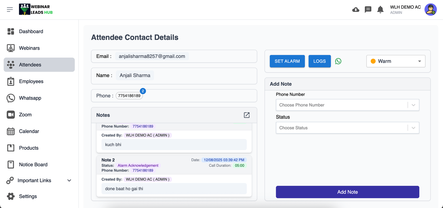Screen dimensions: 443x208
Task: Expand the Choose Status dropdown
Action: [347, 128]
